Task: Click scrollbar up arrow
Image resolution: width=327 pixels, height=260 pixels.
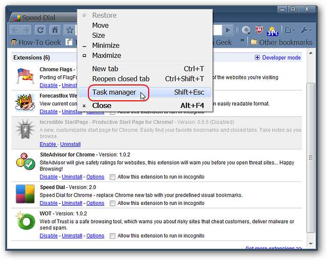Action: tap(311, 53)
